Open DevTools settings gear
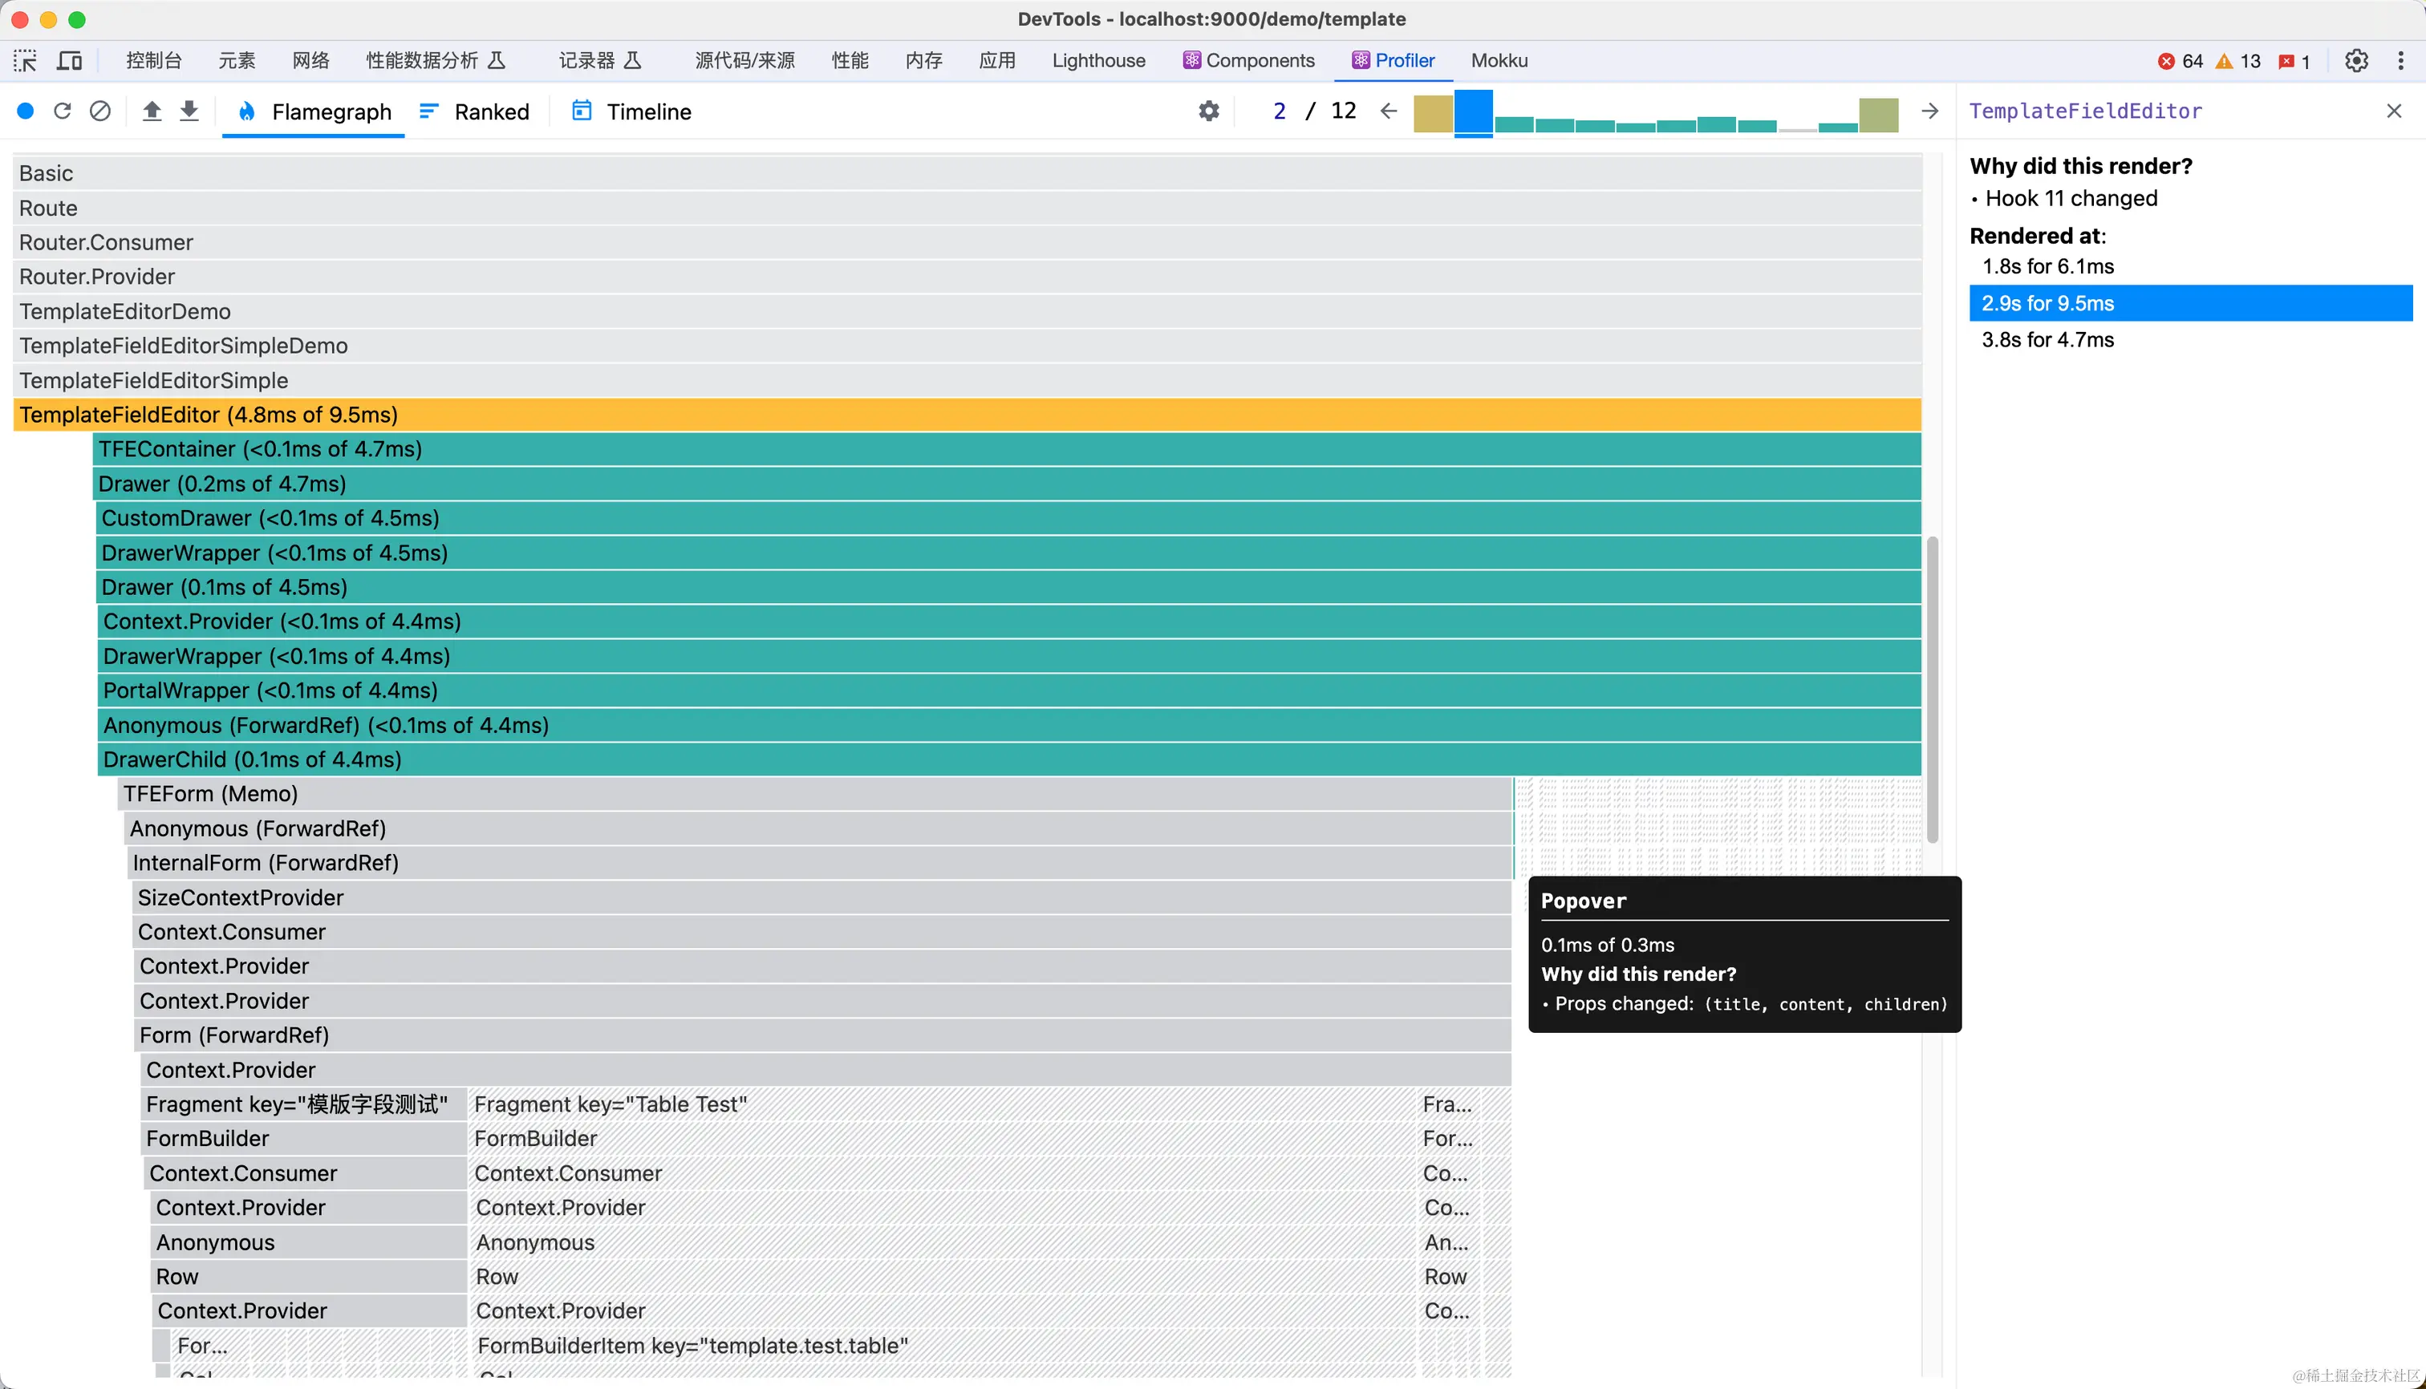The height and width of the screenshot is (1389, 2426). click(2356, 61)
